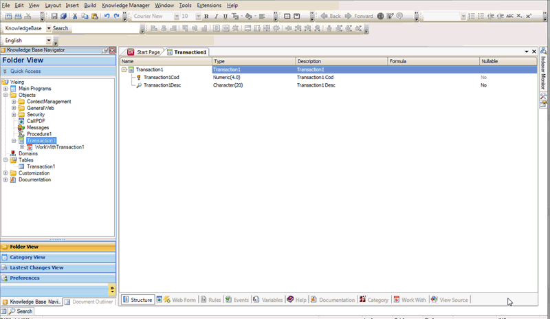Expand the WorkWithTransaction1 node
The image size is (550, 319).
pyautogui.click(x=22, y=147)
